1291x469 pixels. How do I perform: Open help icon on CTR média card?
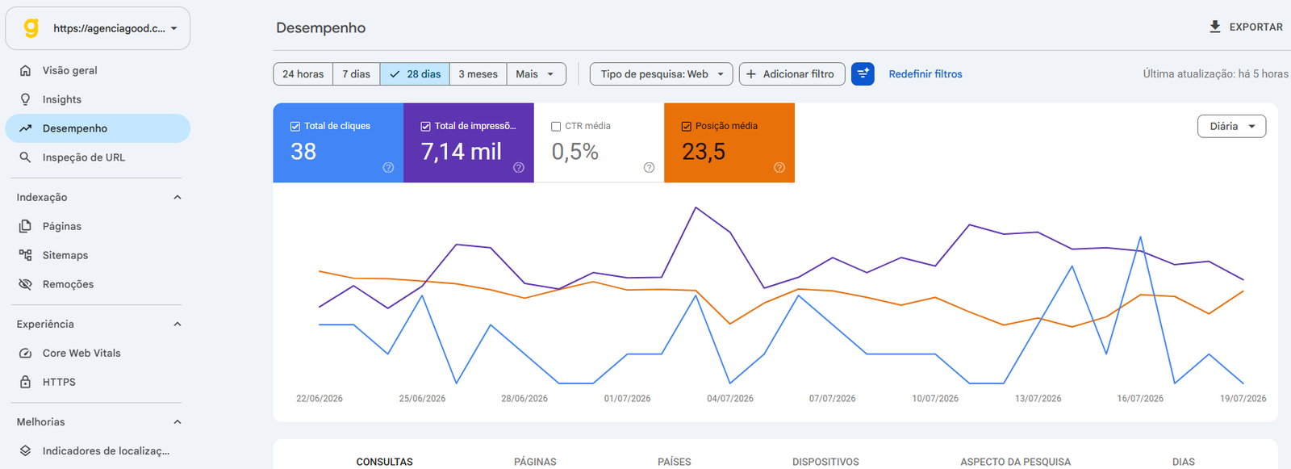(x=650, y=168)
